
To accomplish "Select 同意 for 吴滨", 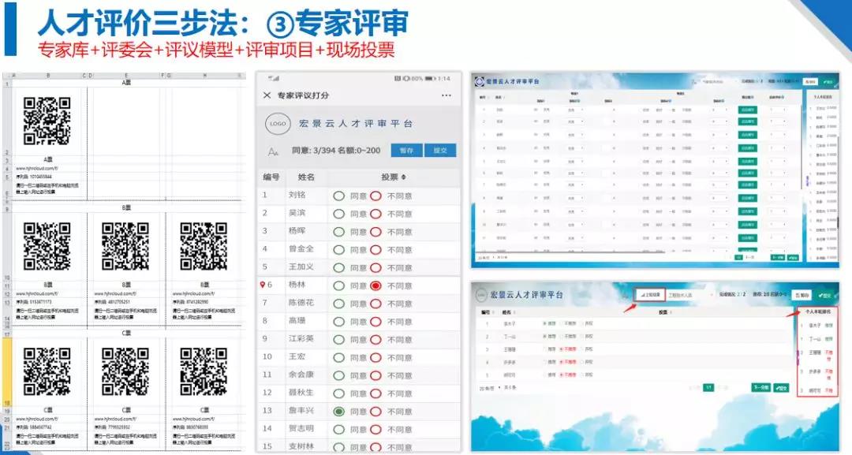I will tap(339, 214).
